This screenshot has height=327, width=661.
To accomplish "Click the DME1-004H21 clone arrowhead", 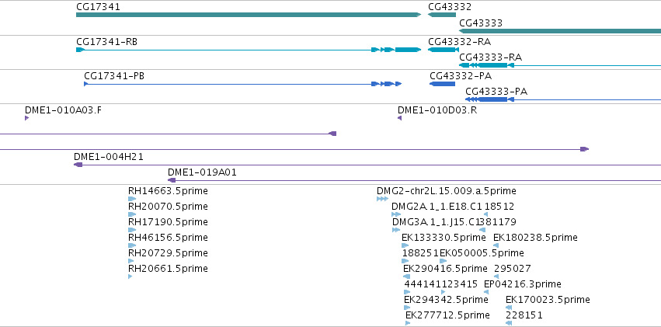I will click(78, 165).
